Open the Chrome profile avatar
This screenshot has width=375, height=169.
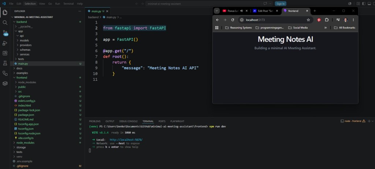346,20
